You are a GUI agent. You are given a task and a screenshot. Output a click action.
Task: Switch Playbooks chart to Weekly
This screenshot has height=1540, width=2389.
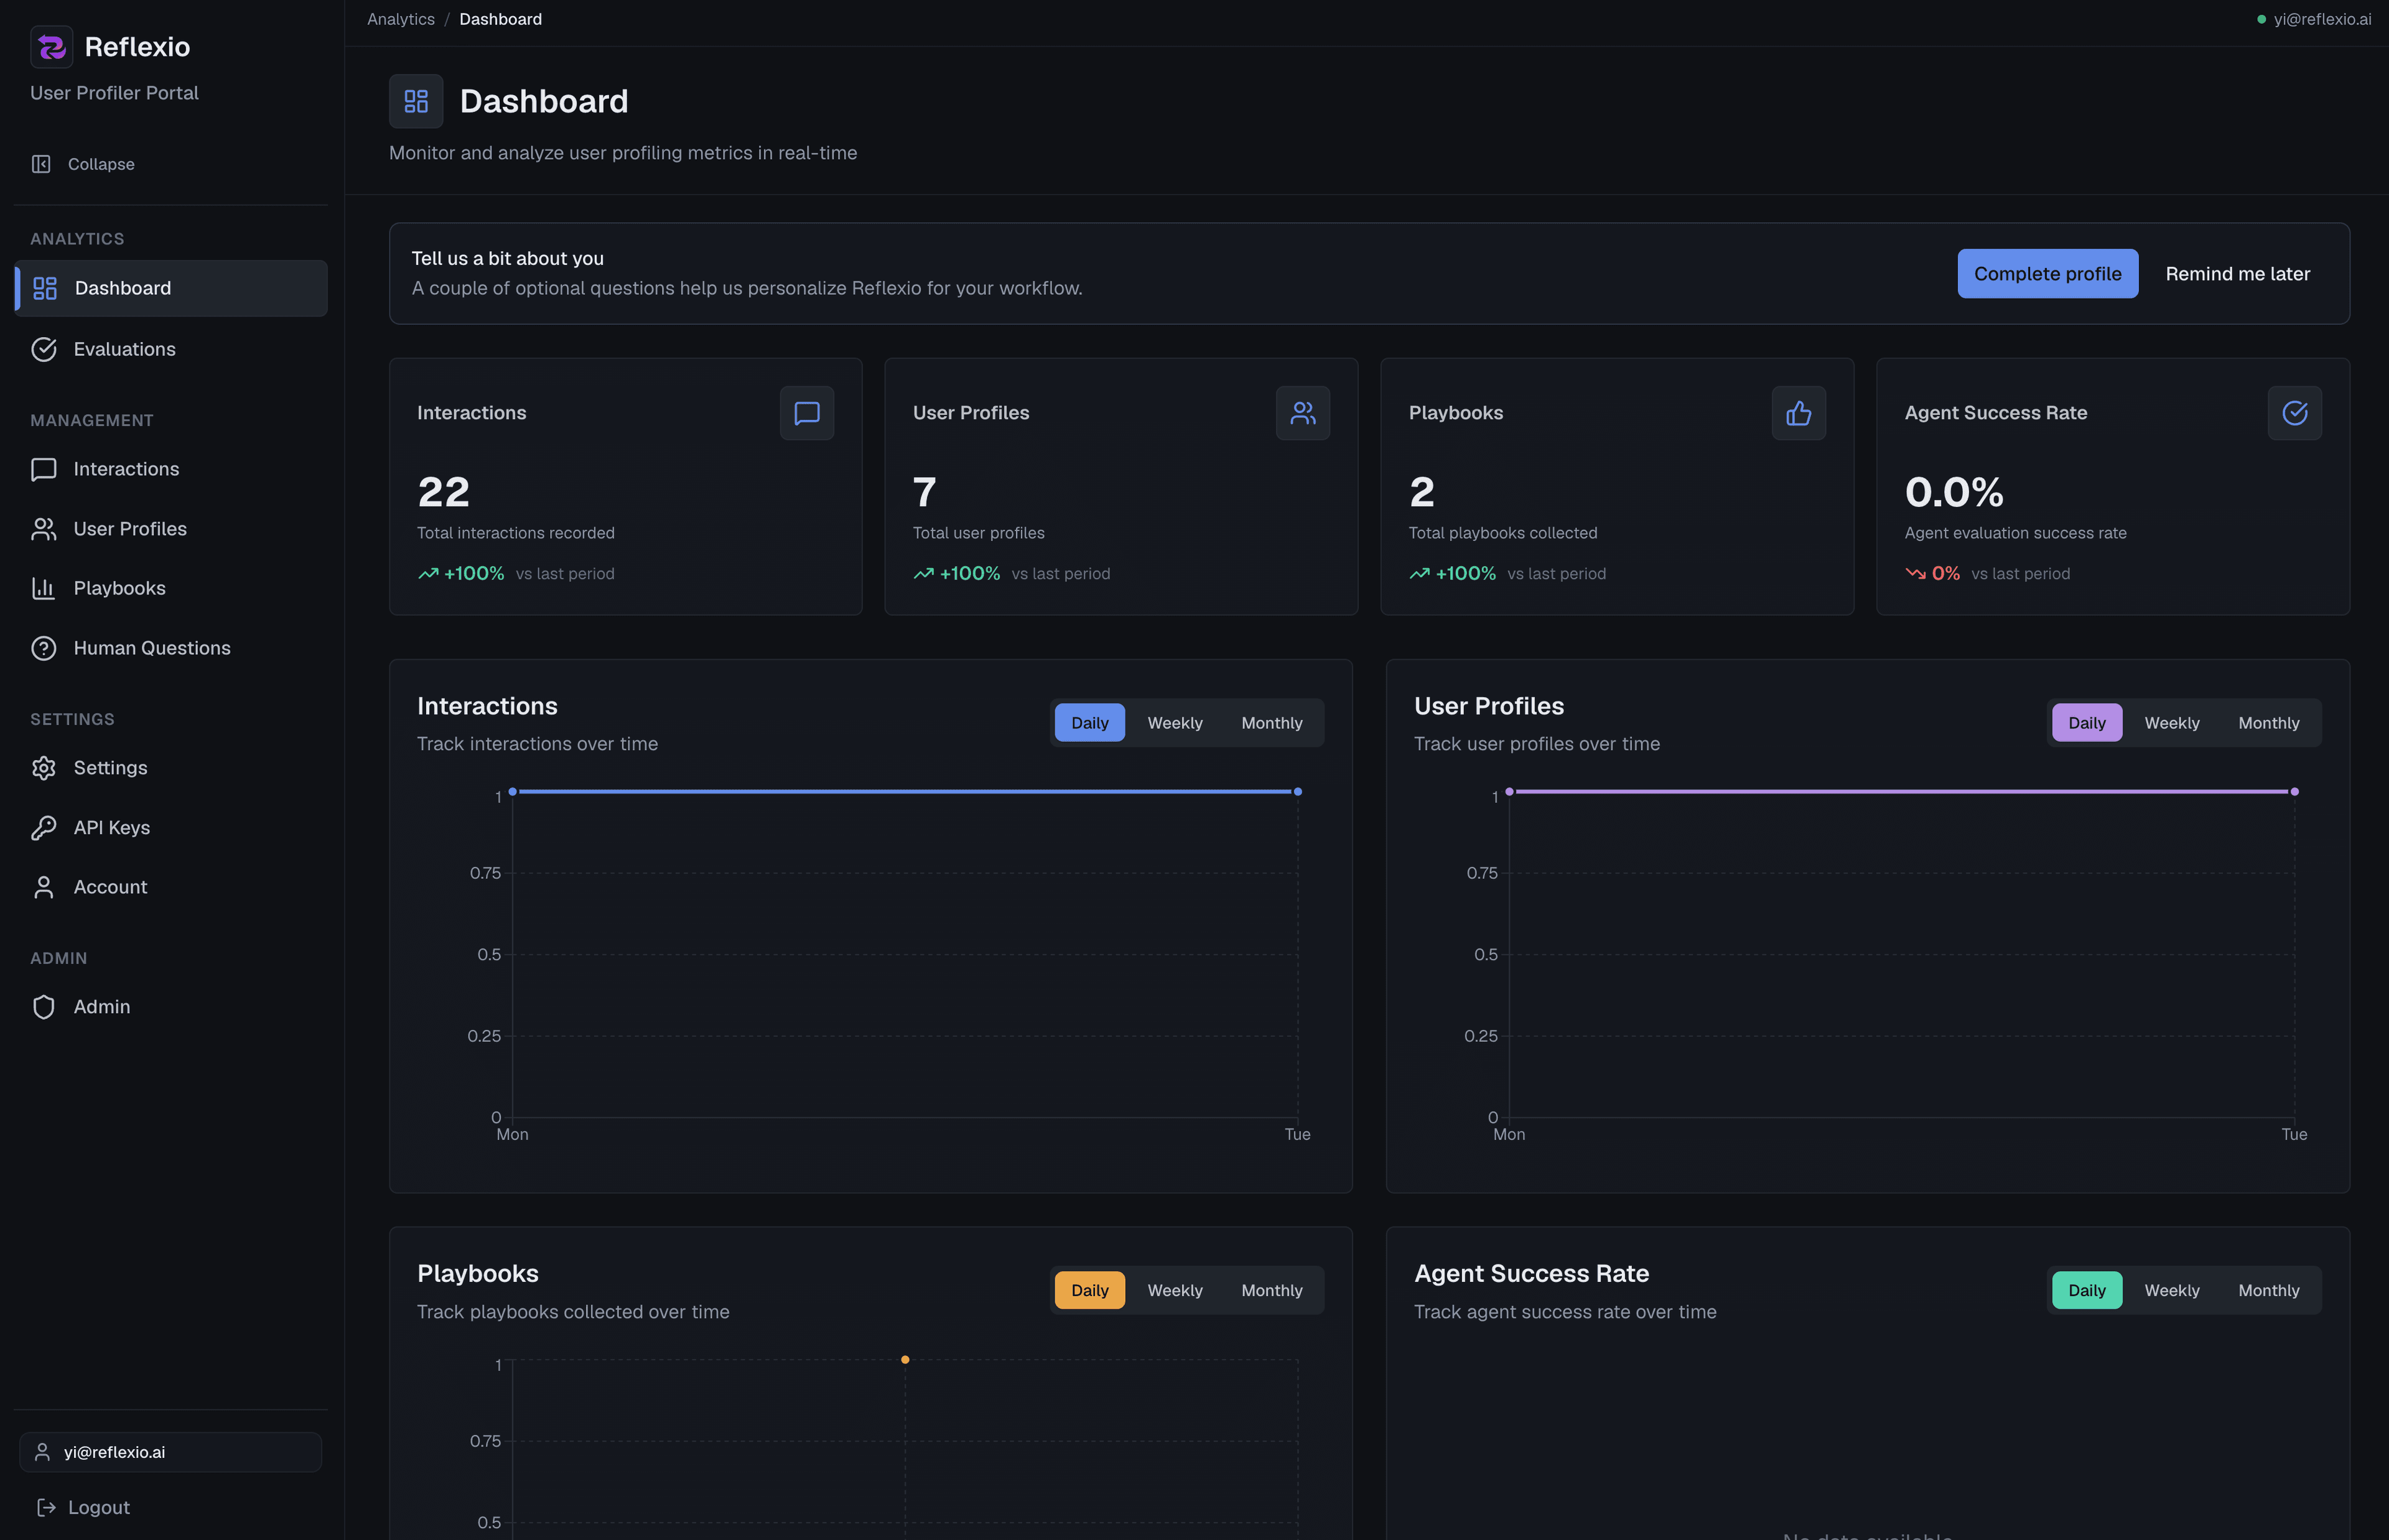1174,1290
